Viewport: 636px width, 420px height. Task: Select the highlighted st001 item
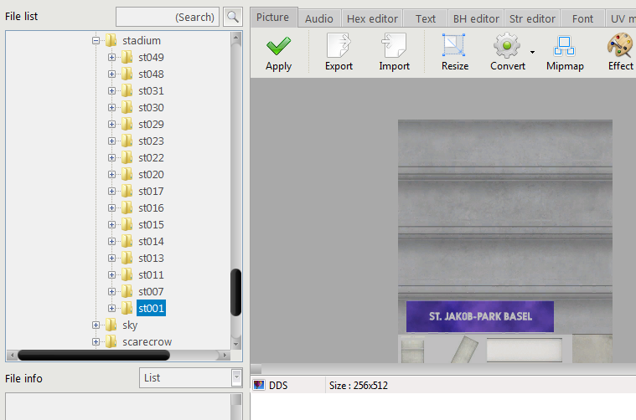click(x=151, y=308)
